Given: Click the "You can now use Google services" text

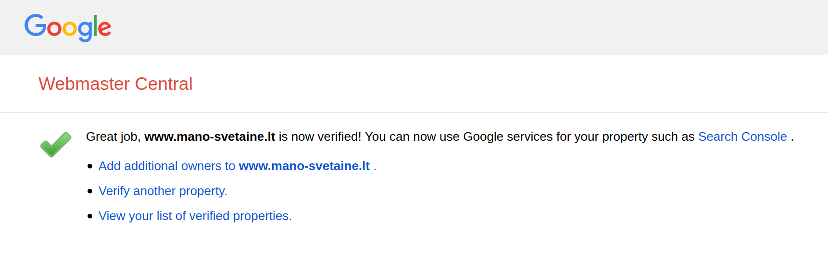Looking at the screenshot, I should coord(459,137).
